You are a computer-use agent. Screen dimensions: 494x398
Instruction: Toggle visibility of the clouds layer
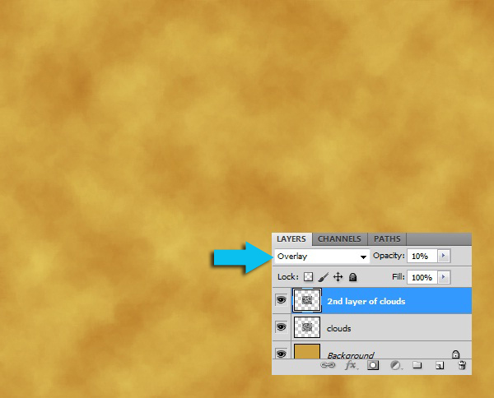(281, 328)
